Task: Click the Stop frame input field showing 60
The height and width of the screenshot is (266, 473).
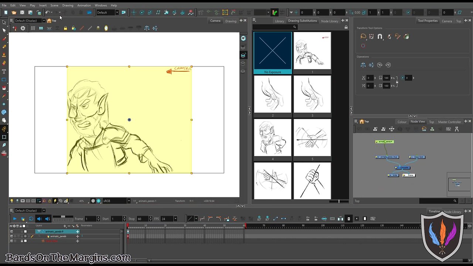Action: point(142,219)
